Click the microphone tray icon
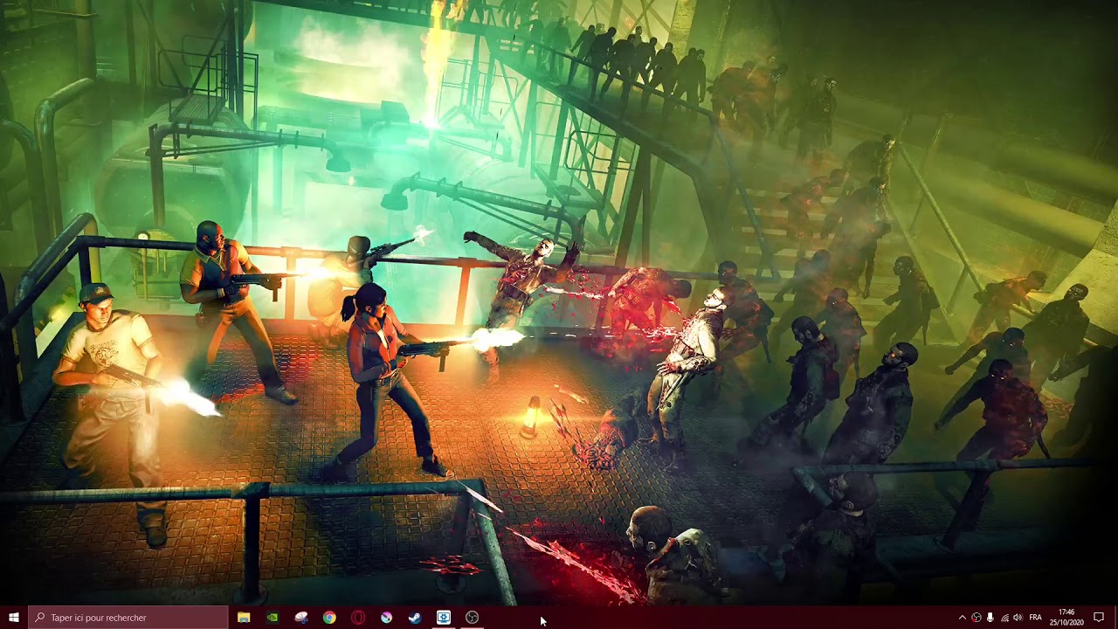The width and height of the screenshot is (1118, 629). (x=990, y=618)
